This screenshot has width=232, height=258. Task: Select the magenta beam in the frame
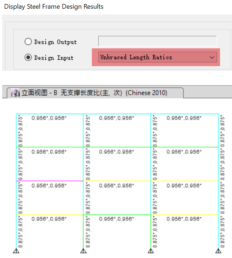tap(50, 181)
